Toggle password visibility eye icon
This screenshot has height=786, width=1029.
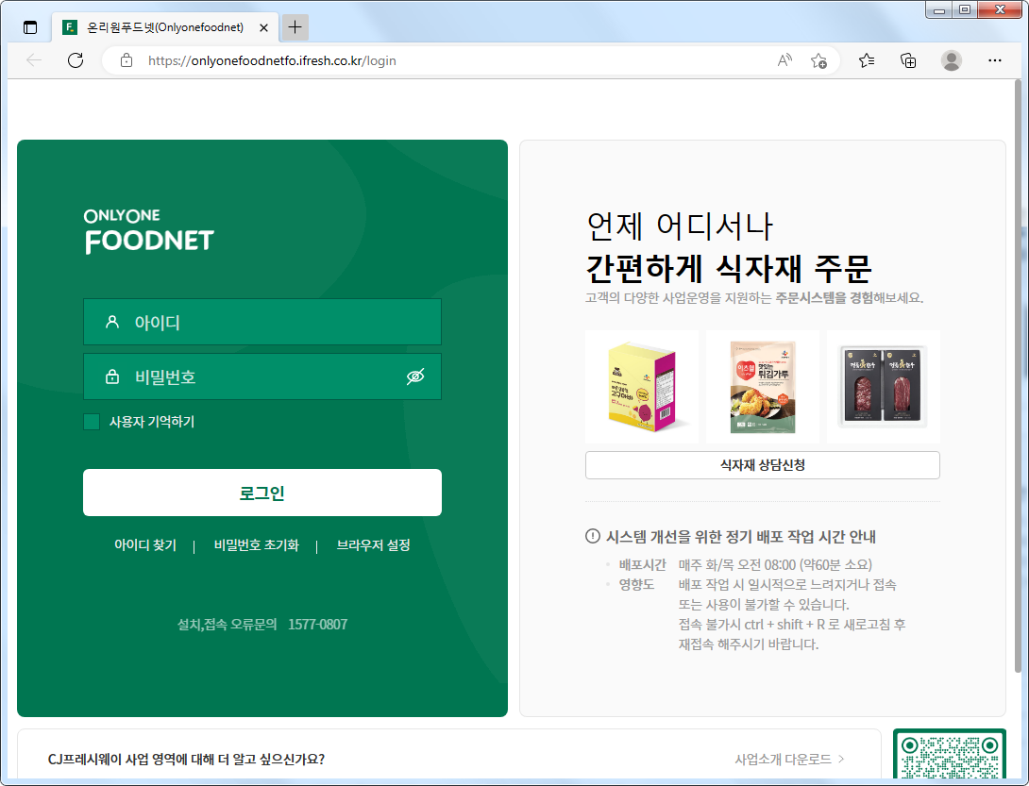pyautogui.click(x=415, y=376)
